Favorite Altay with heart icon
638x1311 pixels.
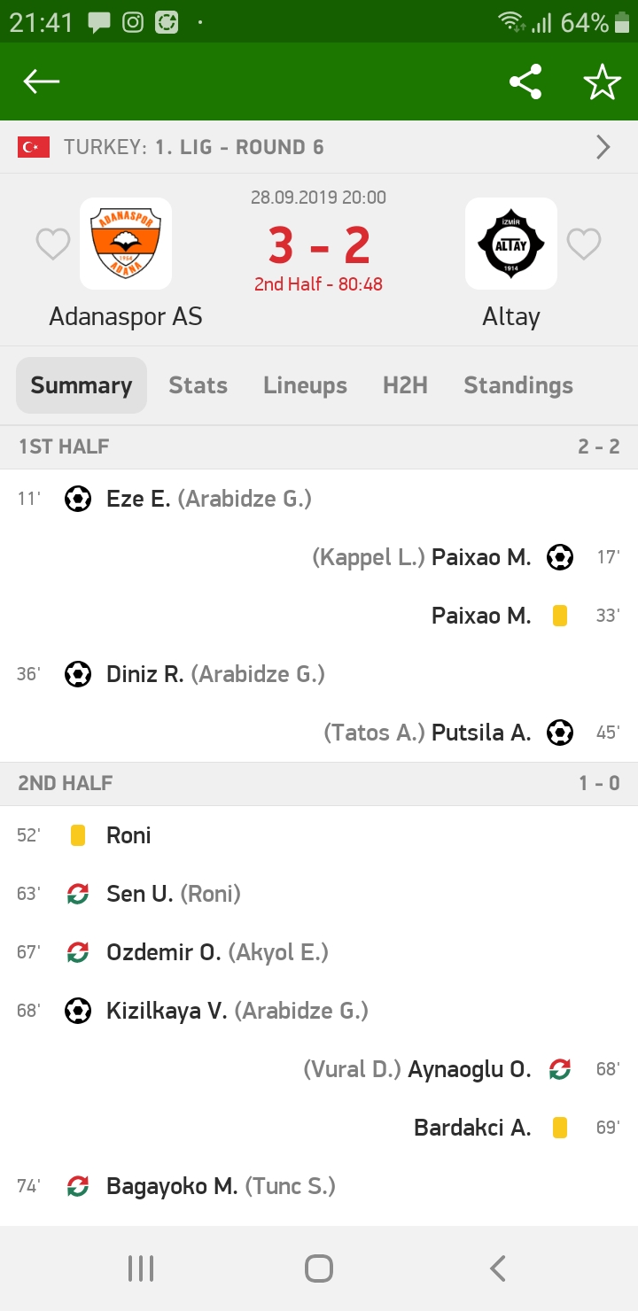pyautogui.click(x=584, y=244)
